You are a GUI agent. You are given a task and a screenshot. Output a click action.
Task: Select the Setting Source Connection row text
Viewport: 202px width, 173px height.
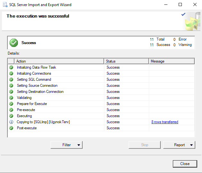(37, 86)
